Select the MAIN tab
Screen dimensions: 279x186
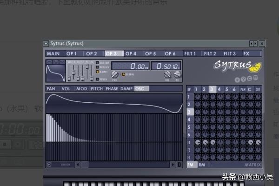coord(53,53)
